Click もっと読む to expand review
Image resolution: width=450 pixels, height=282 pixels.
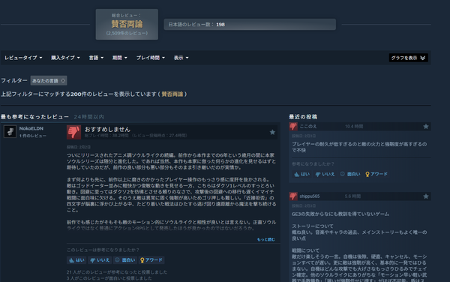coord(265,239)
